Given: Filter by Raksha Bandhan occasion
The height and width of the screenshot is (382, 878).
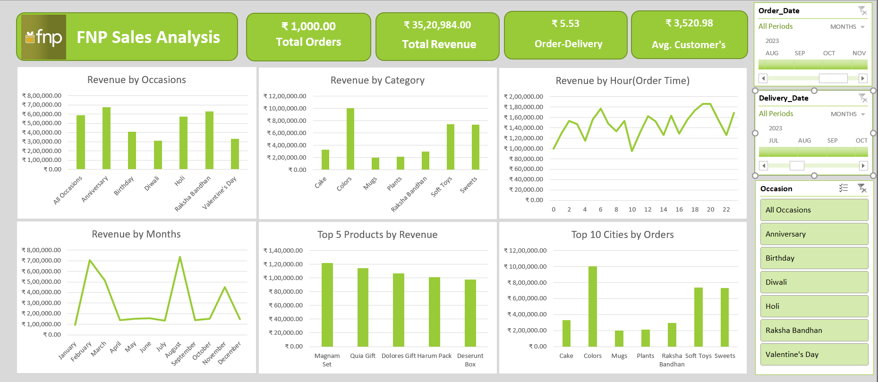Looking at the screenshot, I should 814,331.
